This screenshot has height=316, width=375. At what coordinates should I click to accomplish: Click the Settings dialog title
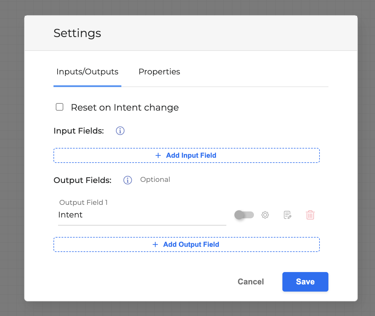click(77, 33)
